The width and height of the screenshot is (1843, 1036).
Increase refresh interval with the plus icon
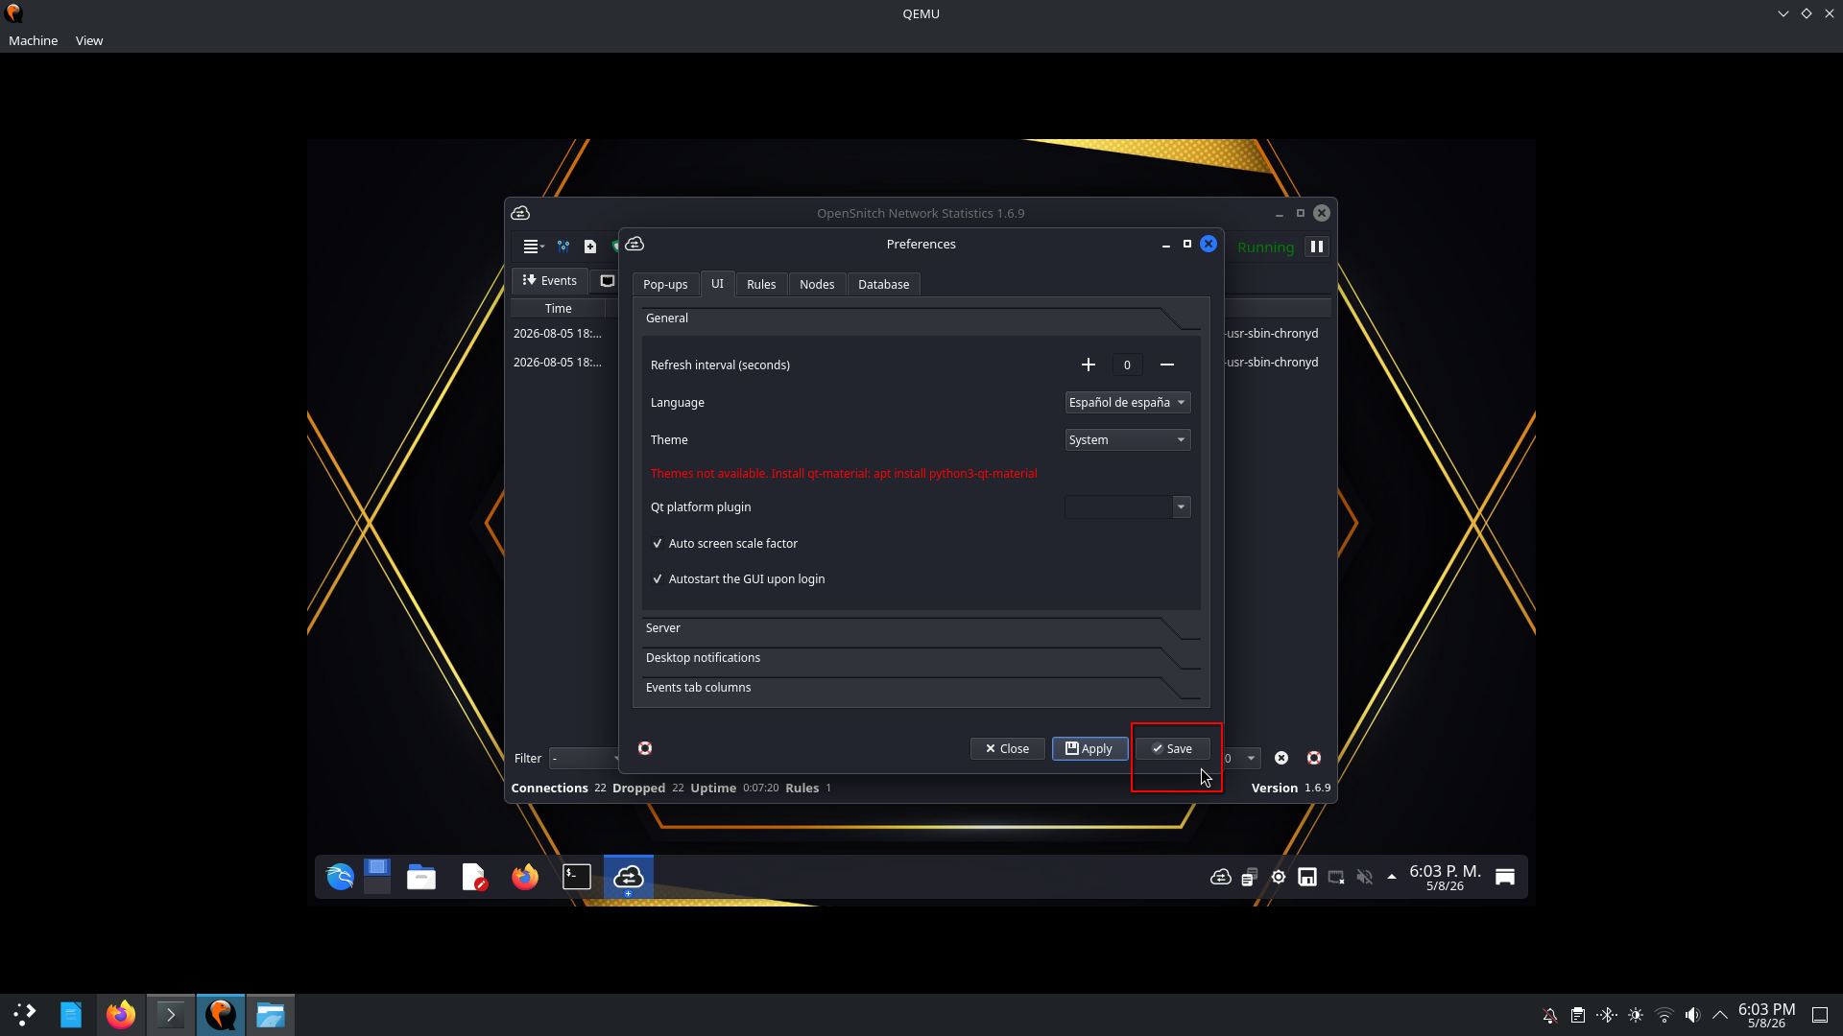[x=1089, y=365]
